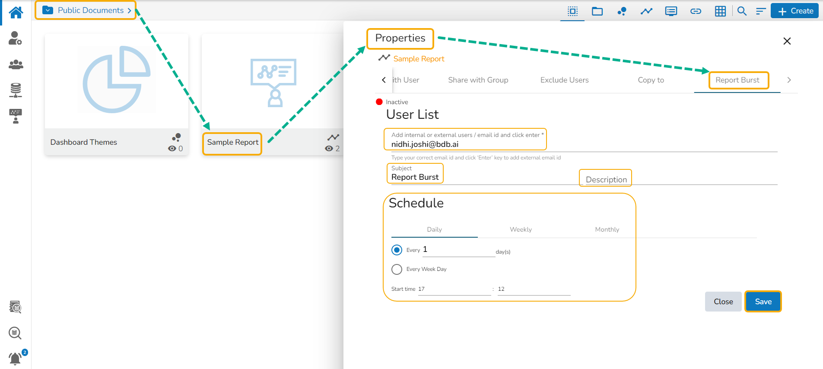
Task: Click the sort lines icon in toolbar
Action: click(761, 11)
